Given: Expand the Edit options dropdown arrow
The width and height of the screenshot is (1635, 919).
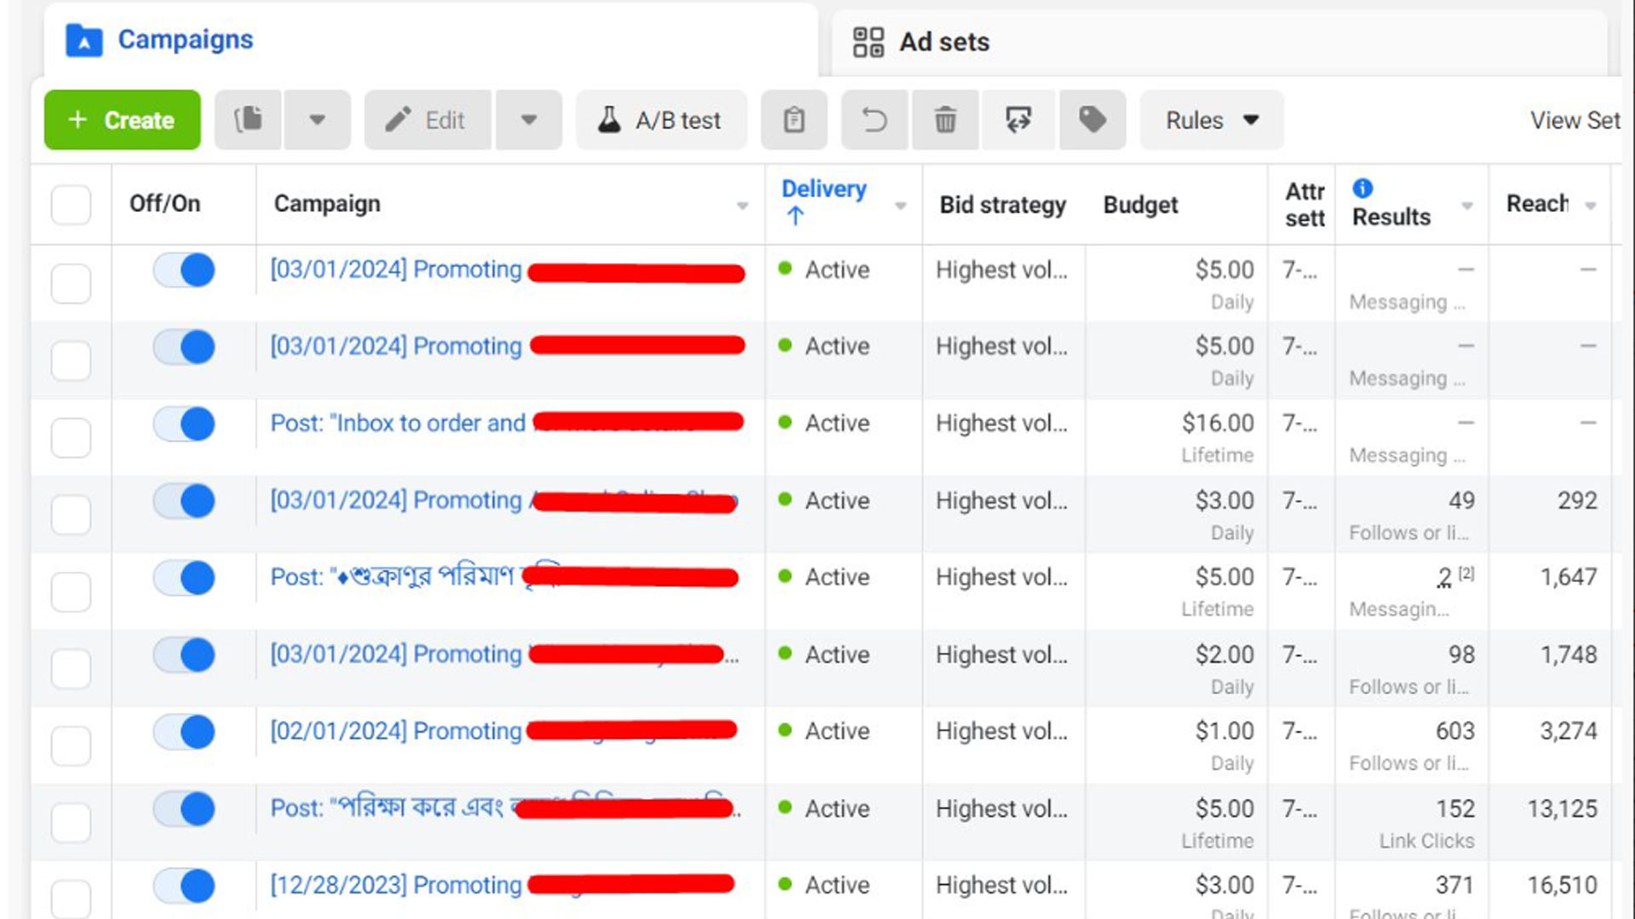Looking at the screenshot, I should [529, 120].
